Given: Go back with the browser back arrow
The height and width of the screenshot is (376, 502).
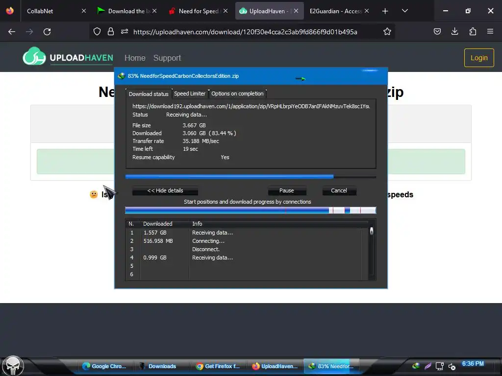Looking at the screenshot, I should click(12, 32).
